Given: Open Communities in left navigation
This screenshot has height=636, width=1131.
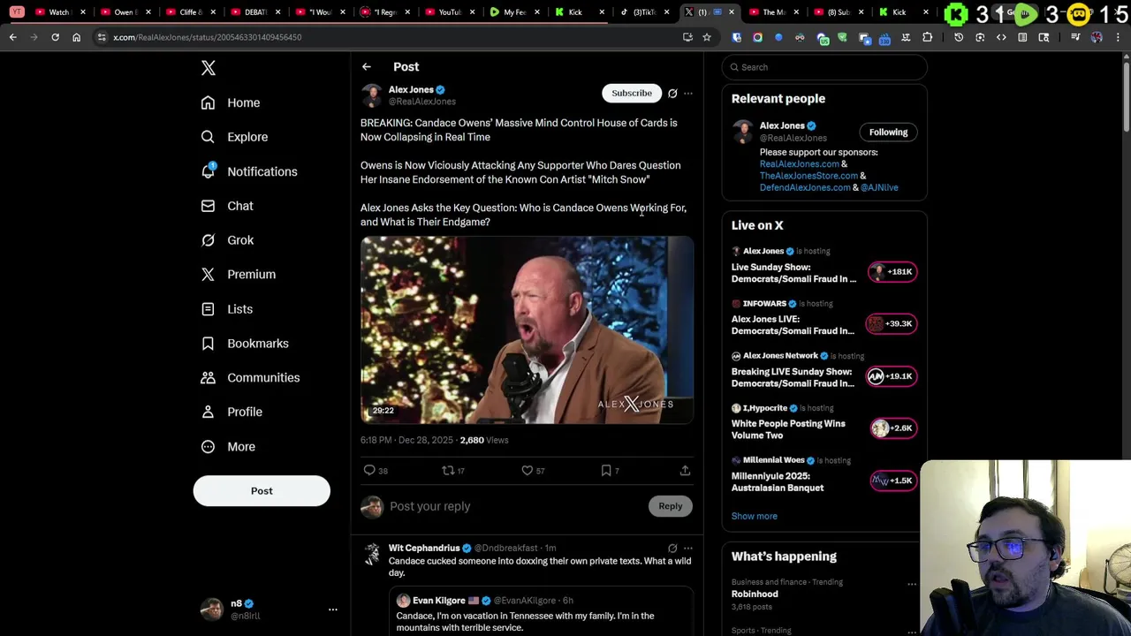Looking at the screenshot, I should click(x=250, y=378).
